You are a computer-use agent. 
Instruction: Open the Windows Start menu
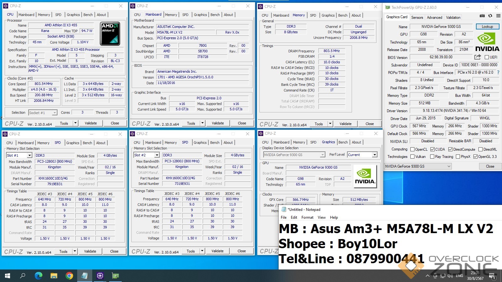point(8,276)
